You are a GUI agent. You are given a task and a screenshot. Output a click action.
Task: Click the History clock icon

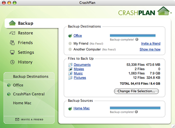pyautogui.click(x=12, y=62)
